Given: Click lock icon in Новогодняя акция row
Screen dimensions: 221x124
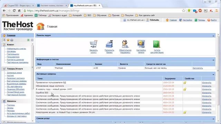Looking at the screenshot, I should click(x=185, y=112).
